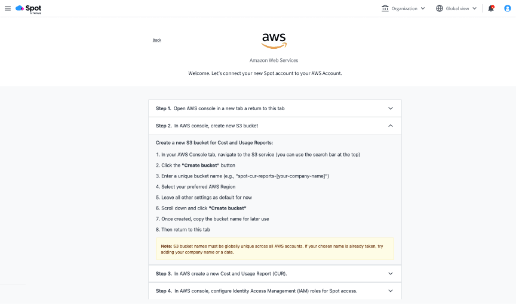Click Step 2 create new S3 bucket header
This screenshot has width=516, height=306.
pyautogui.click(x=275, y=126)
